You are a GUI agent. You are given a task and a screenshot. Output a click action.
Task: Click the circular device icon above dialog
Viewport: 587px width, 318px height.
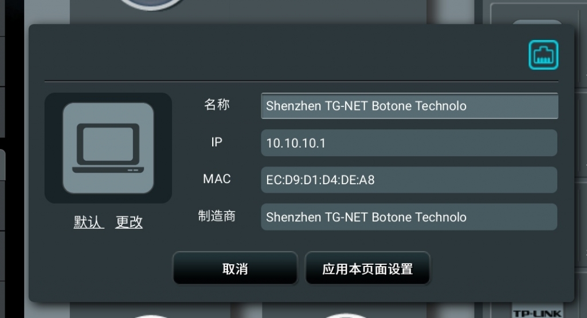pyautogui.click(x=151, y=4)
